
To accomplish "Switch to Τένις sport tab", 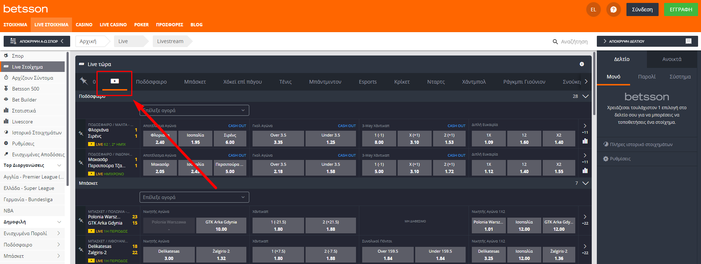I will click(285, 82).
